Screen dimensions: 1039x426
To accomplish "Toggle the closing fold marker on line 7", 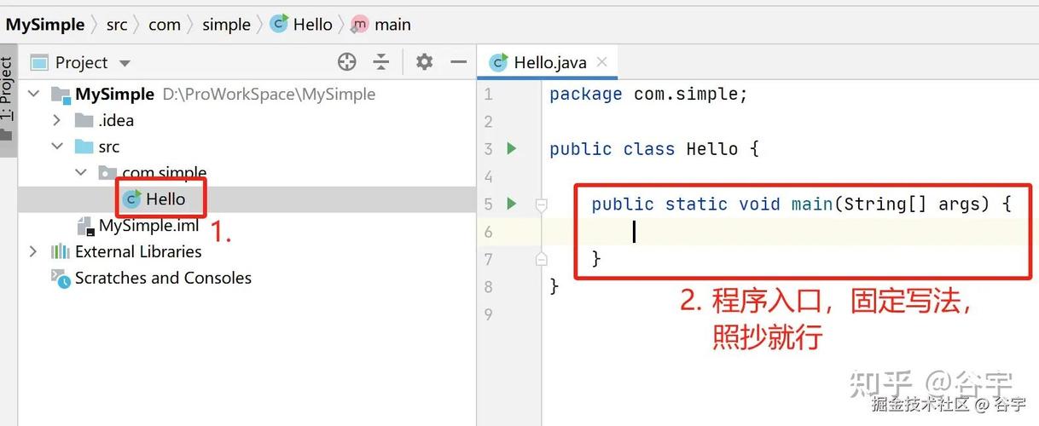I will pos(541,259).
